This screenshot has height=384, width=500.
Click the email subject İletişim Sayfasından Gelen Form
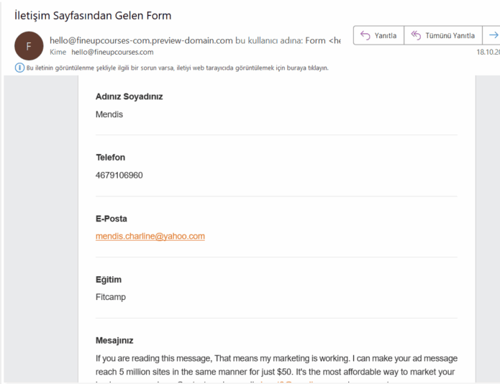pos(93,15)
